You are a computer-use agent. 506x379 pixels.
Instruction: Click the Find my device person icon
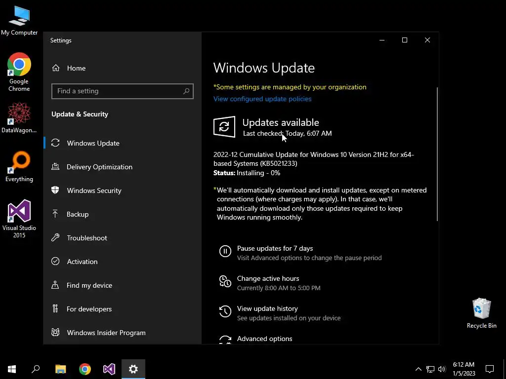55,285
